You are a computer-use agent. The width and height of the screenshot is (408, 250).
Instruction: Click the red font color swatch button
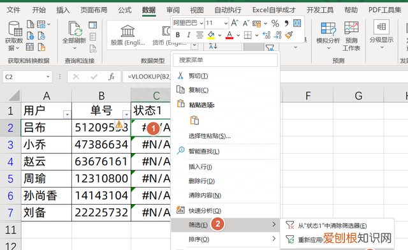[229, 35]
